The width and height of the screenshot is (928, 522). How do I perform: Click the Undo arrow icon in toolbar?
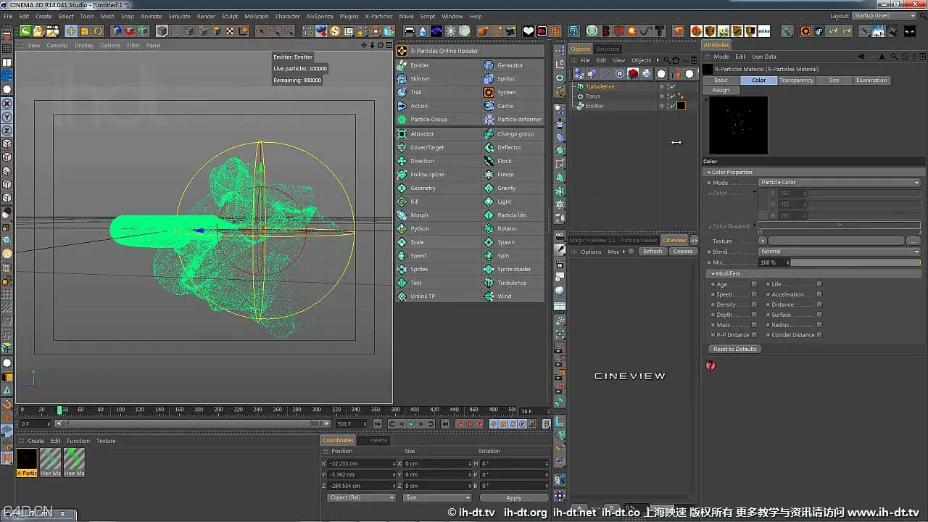pyautogui.click(x=25, y=31)
